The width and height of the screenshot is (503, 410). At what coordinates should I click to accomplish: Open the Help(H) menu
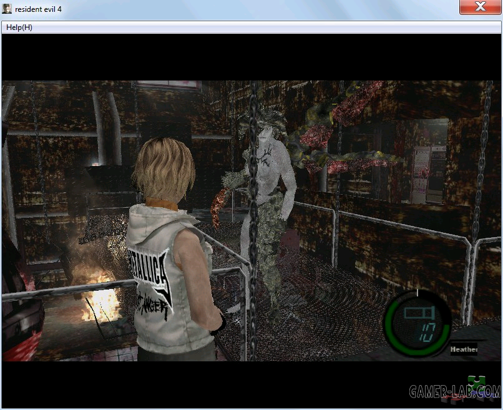tap(19, 27)
